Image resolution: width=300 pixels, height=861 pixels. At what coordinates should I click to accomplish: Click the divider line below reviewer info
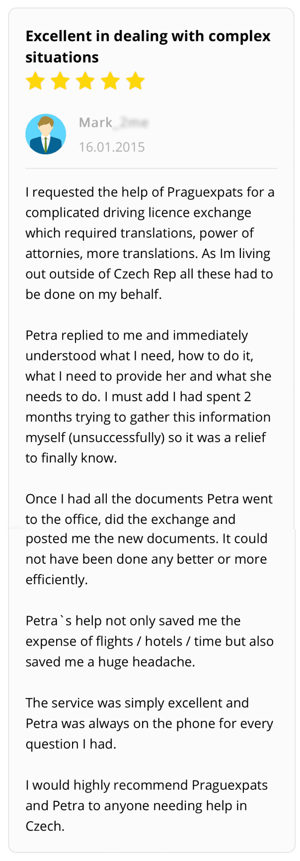click(151, 169)
